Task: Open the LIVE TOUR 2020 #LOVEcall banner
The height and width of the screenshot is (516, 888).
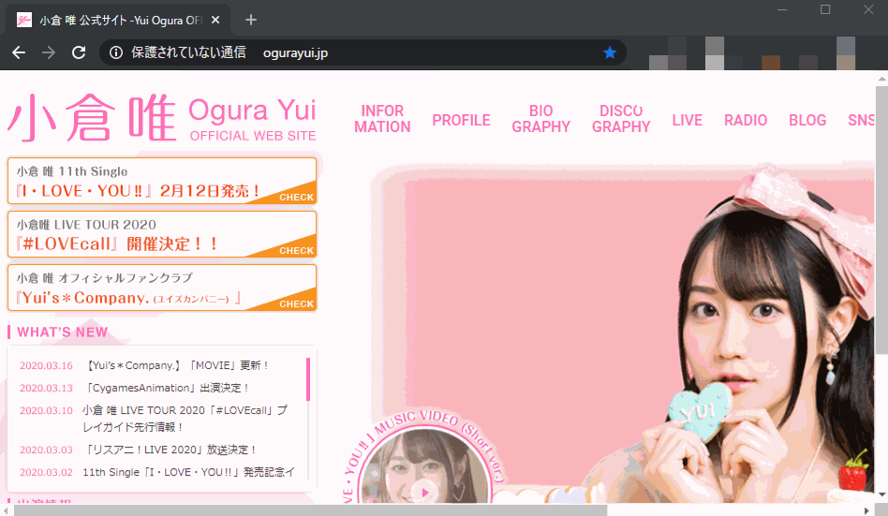Action: click(x=162, y=234)
